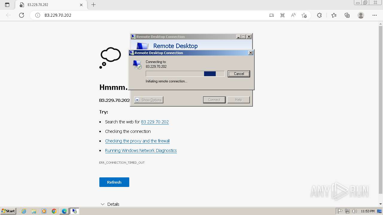The width and height of the screenshot is (383, 215).
Task: Open a new browser tab
Action: 93,5
